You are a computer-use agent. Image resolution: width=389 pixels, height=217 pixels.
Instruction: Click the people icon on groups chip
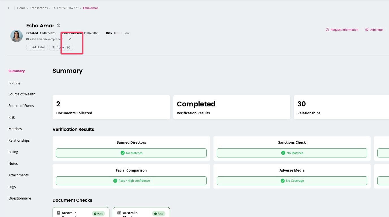pyautogui.click(x=54, y=47)
